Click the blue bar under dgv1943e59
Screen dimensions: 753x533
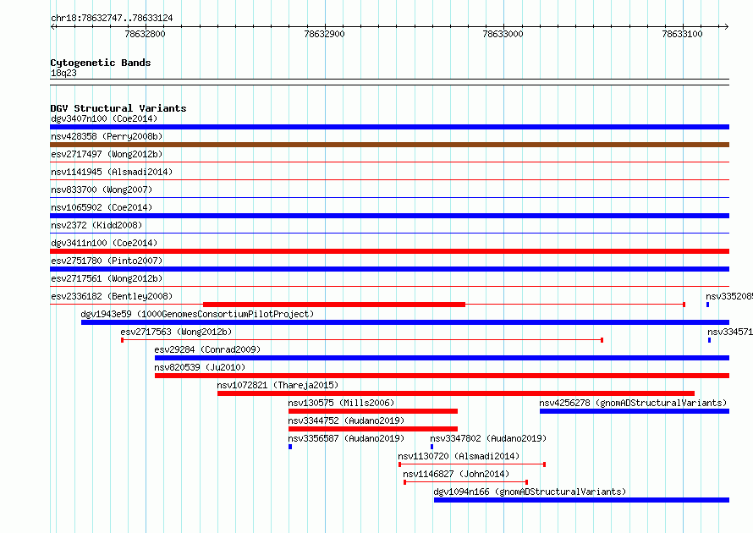405,322
